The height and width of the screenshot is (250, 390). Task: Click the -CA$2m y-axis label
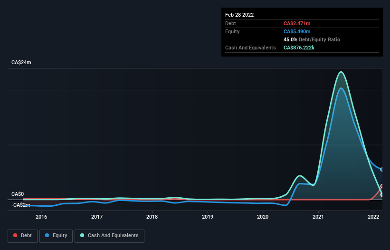click(x=20, y=205)
